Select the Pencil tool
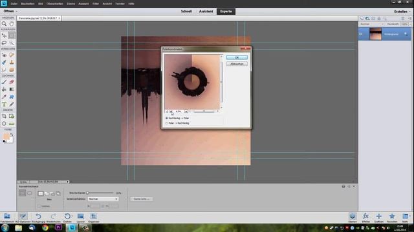 tap(12, 104)
